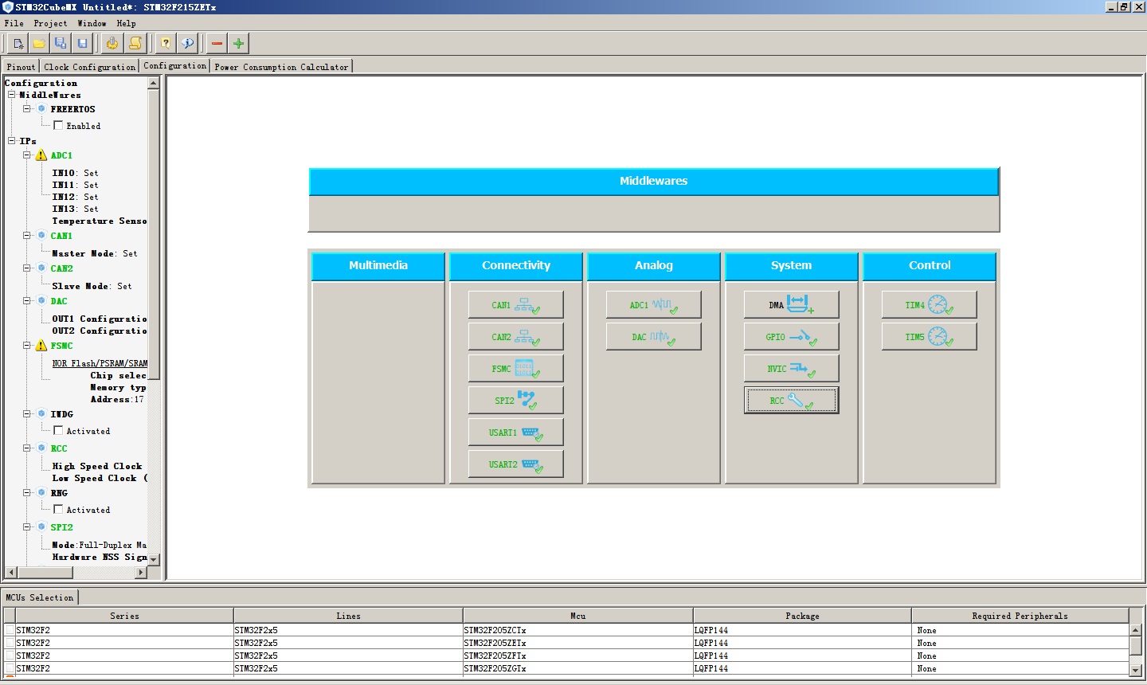Click the CAN1 cube icon in tree
Viewport: 1147px width, 685px height.
pos(41,235)
